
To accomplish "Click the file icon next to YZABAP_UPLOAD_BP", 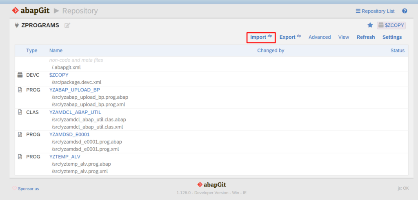I will coord(20,90).
